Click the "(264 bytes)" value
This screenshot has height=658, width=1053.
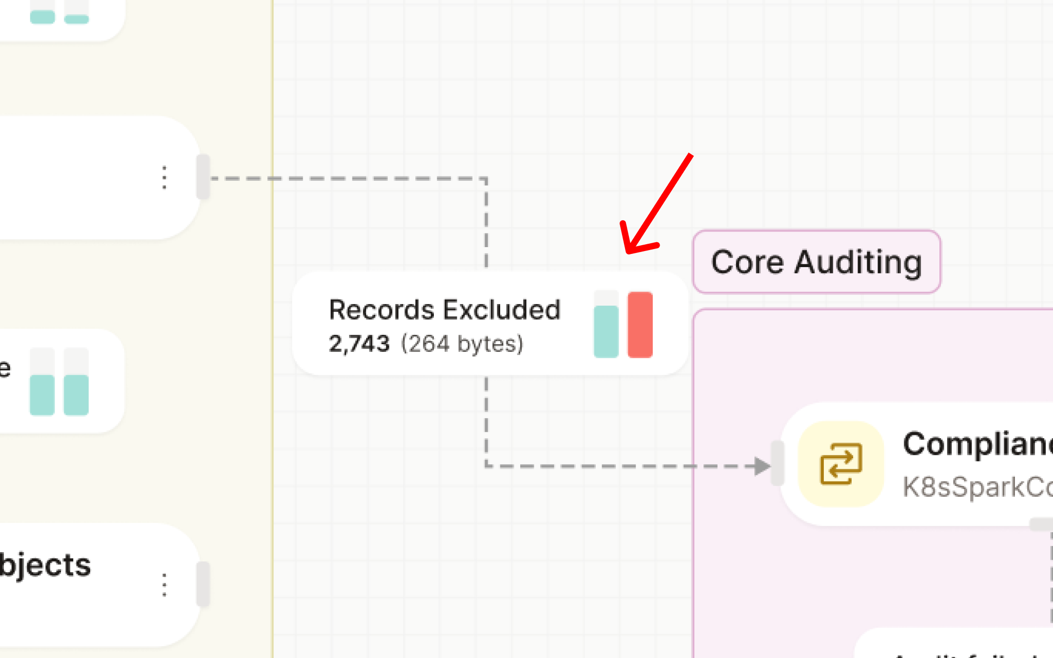tap(462, 344)
